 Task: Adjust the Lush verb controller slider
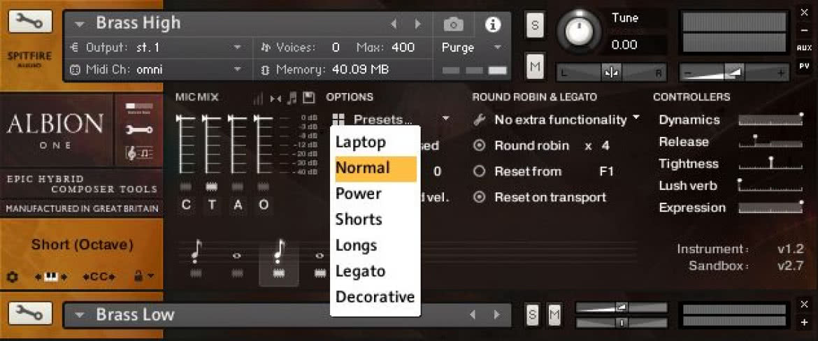click(x=771, y=185)
